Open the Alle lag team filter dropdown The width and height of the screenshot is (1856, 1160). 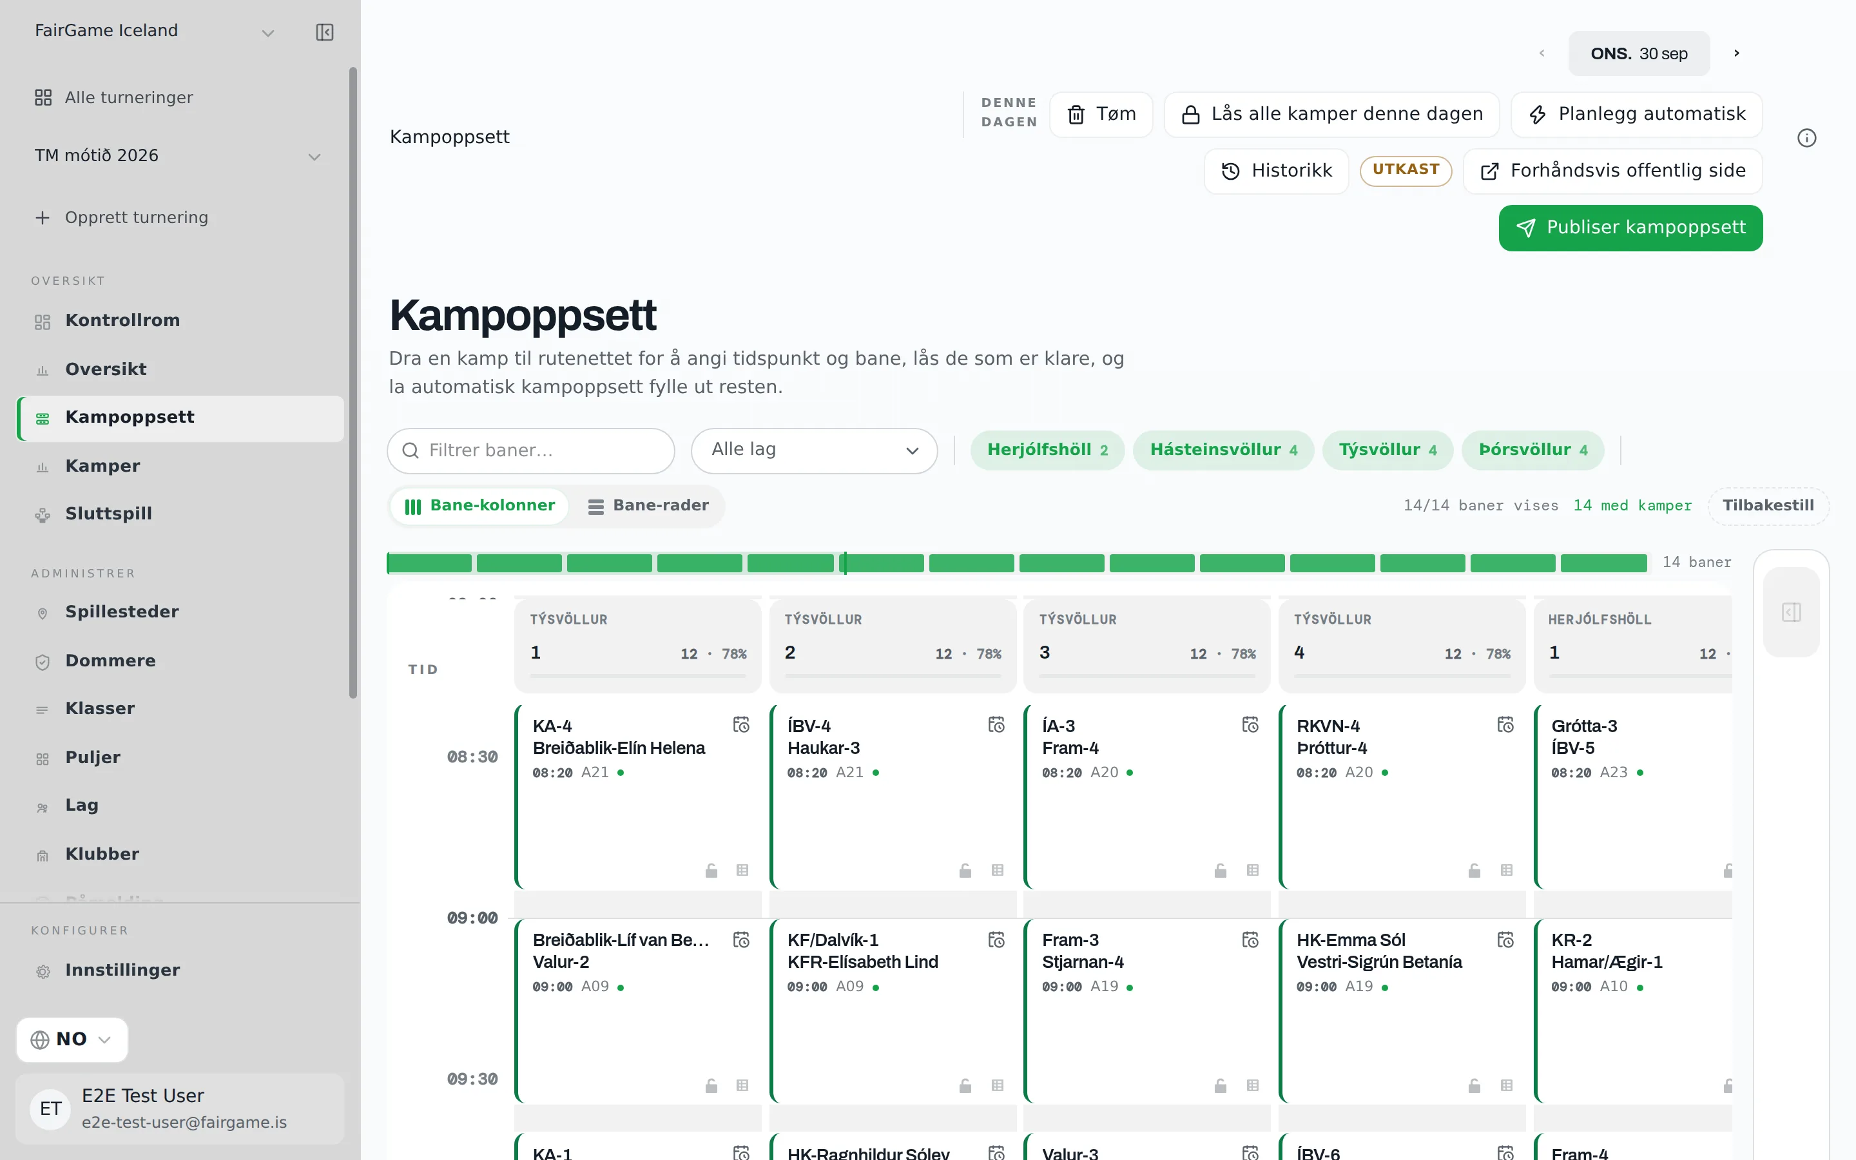814,450
